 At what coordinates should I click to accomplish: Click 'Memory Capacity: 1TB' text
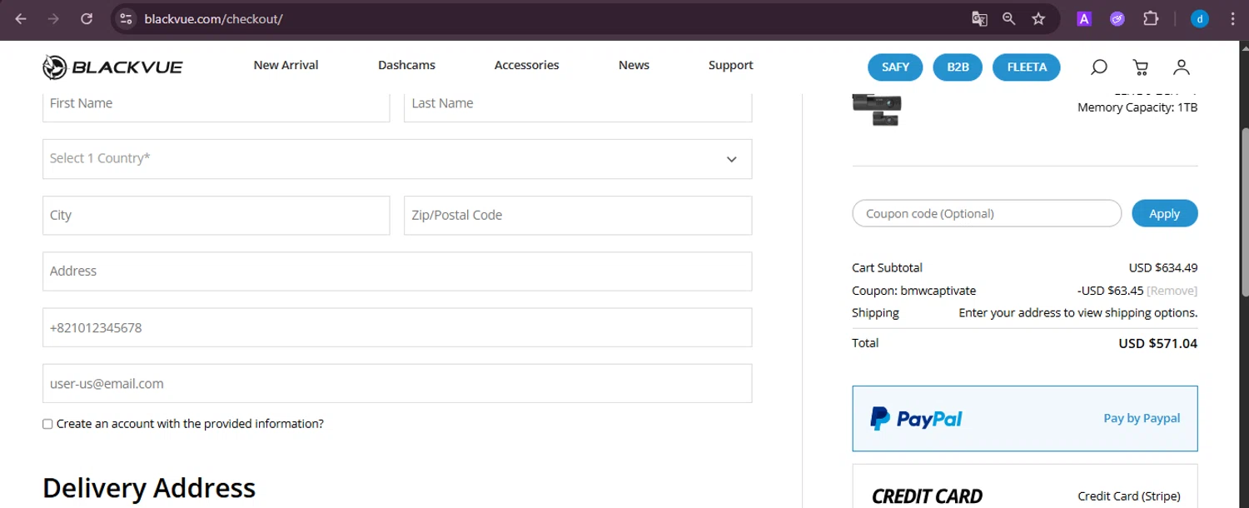click(1137, 107)
